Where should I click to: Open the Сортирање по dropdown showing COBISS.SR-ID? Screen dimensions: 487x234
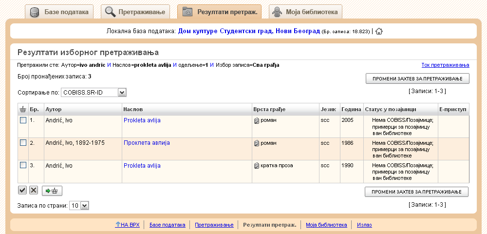point(94,92)
